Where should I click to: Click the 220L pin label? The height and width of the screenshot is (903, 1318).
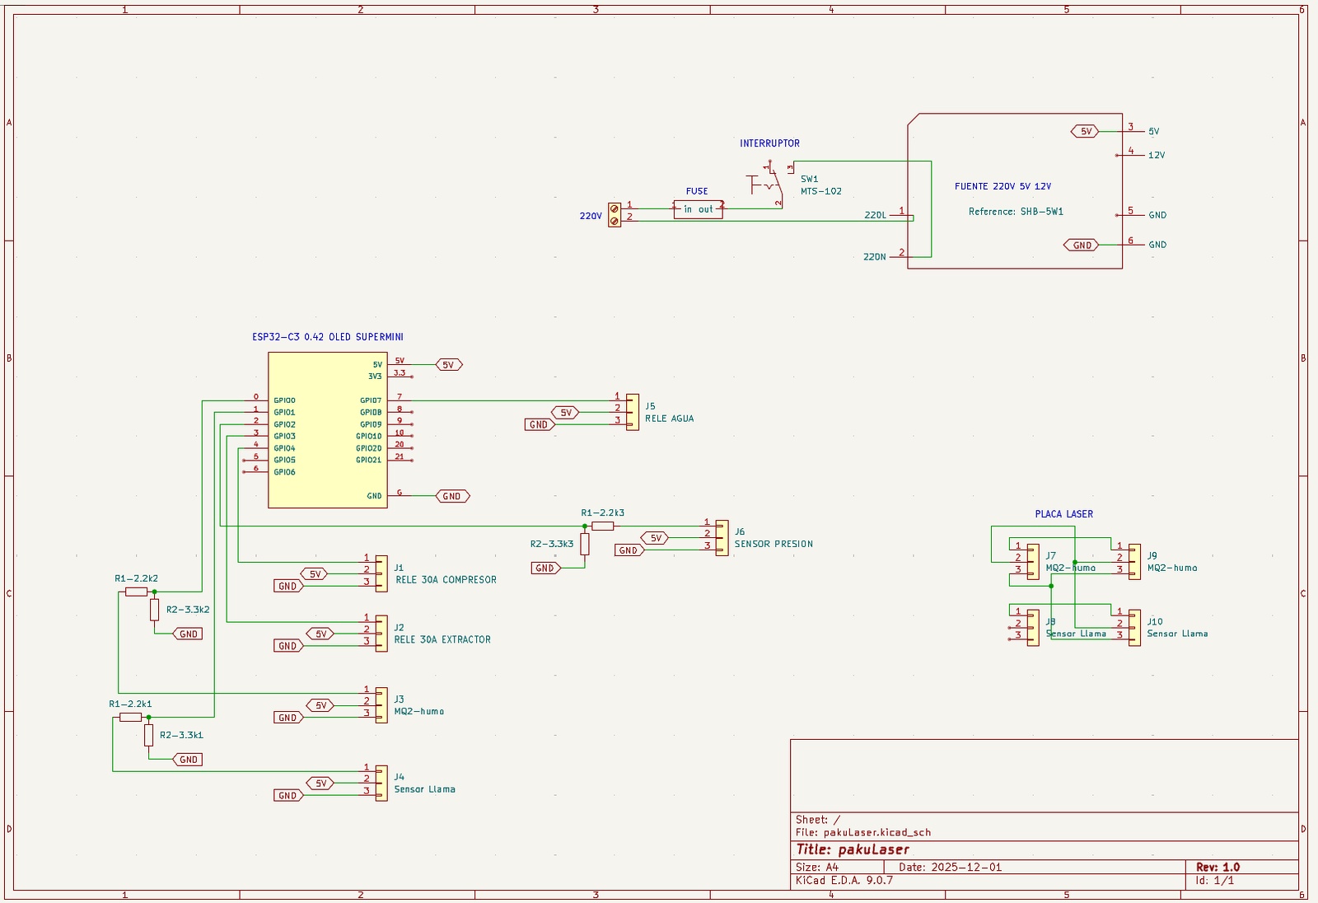(876, 215)
